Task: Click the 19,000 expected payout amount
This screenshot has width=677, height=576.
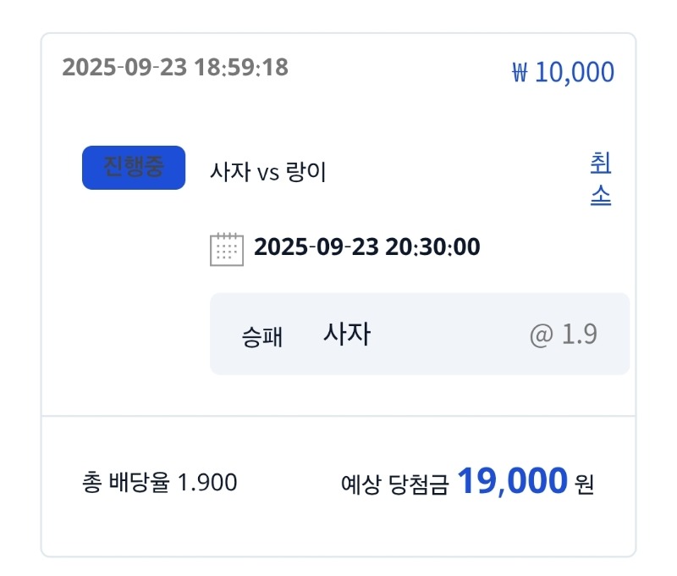Action: [512, 480]
